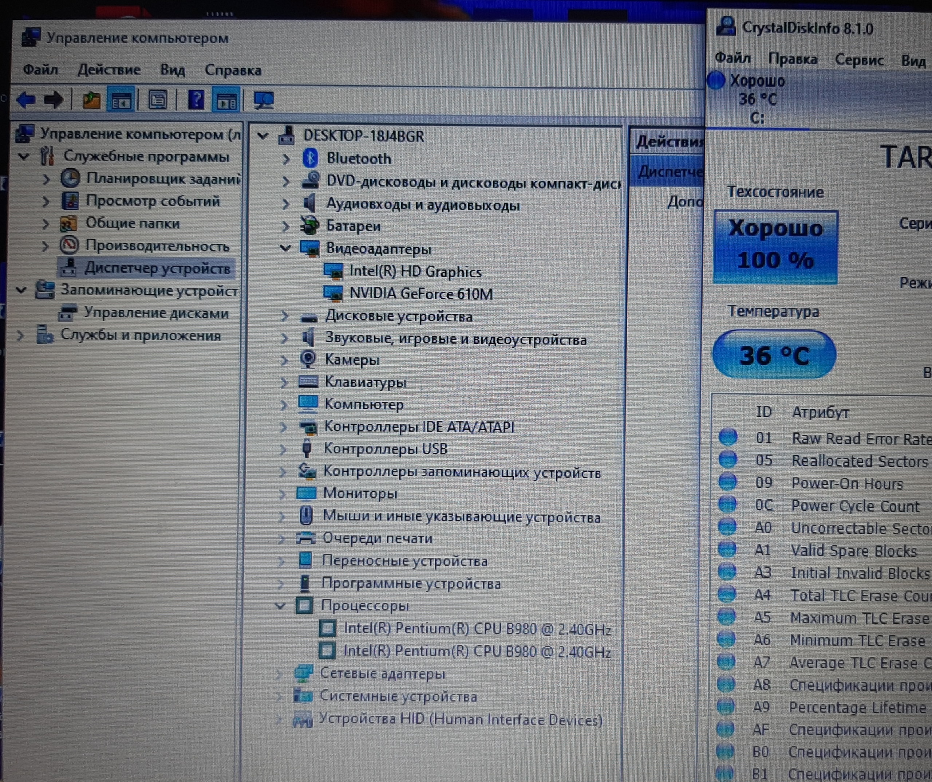Collapse the Запоминающие устройства tree node

tap(21, 290)
